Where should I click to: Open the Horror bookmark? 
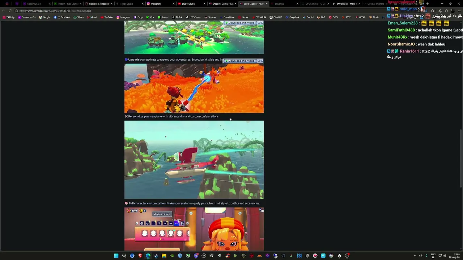point(243,17)
